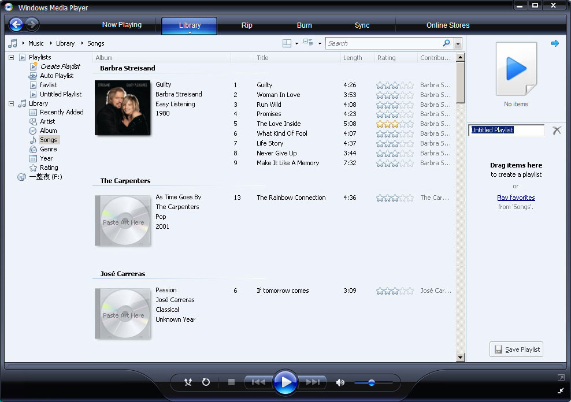Select Create Playlist in tree
The width and height of the screenshot is (571, 402).
point(60,66)
